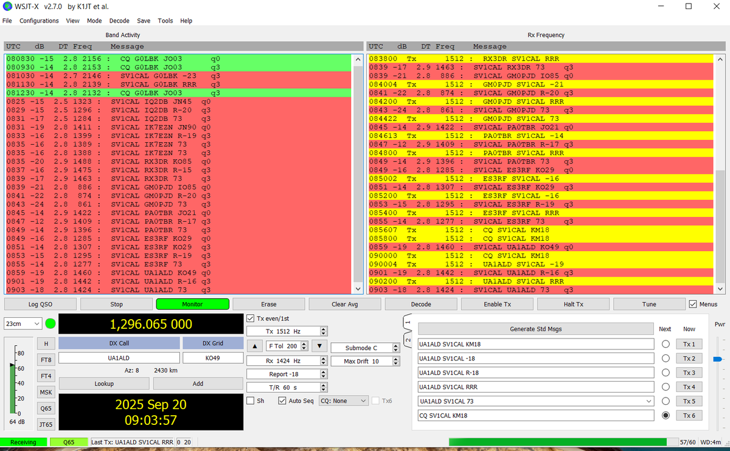Adjust the Submode C spinner

tap(365, 348)
